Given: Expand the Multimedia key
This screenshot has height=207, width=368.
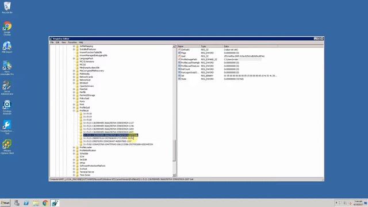Looking at the screenshot, I should tap(74, 74).
